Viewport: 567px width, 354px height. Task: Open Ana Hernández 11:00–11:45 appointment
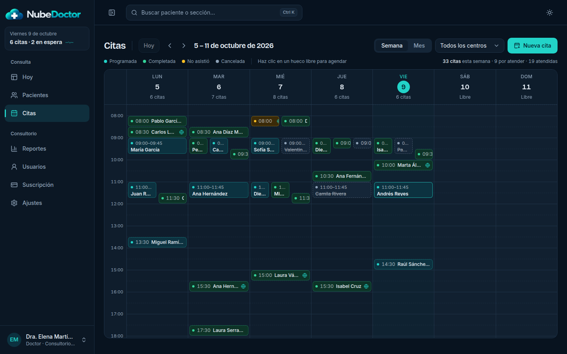219,190
